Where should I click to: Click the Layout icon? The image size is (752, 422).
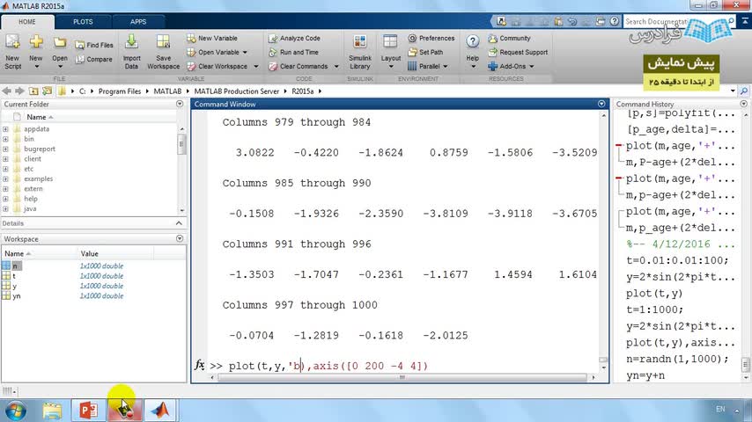(390, 42)
